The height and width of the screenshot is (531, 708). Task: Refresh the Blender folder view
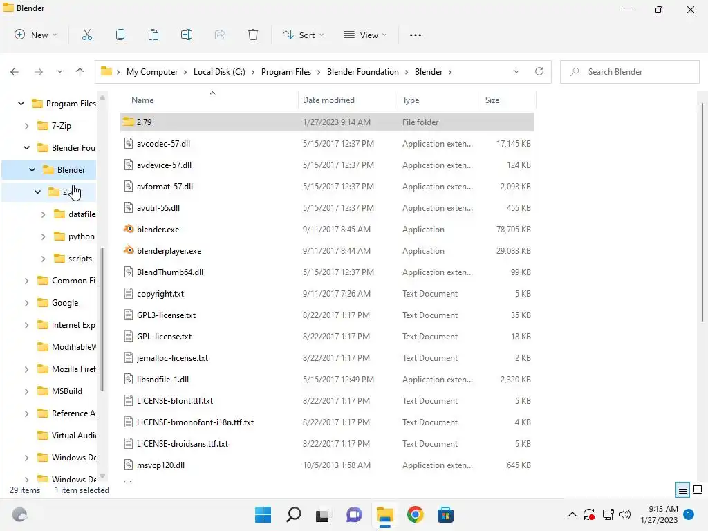(539, 71)
